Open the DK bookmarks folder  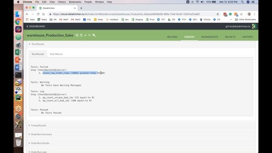tap(53, 20)
